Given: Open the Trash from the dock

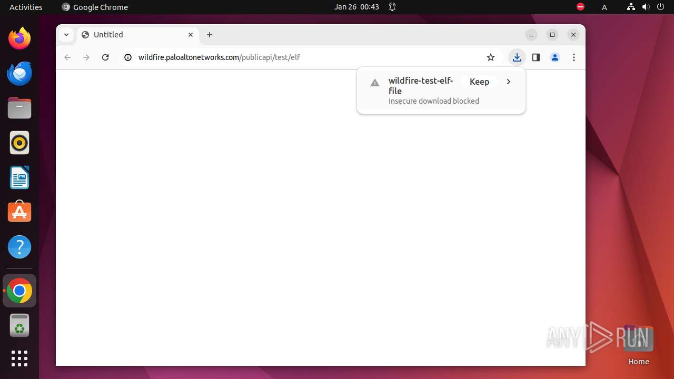Looking at the screenshot, I should (x=19, y=325).
